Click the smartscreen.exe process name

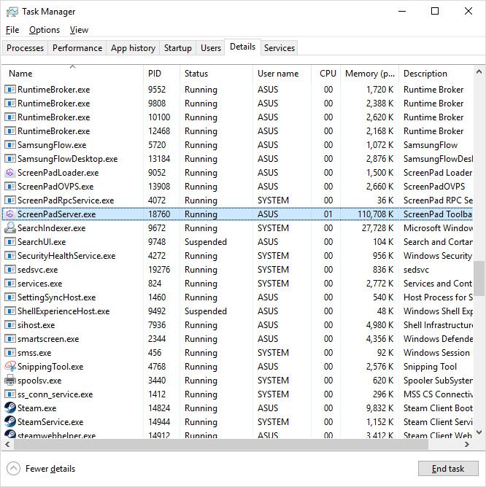(x=48, y=339)
